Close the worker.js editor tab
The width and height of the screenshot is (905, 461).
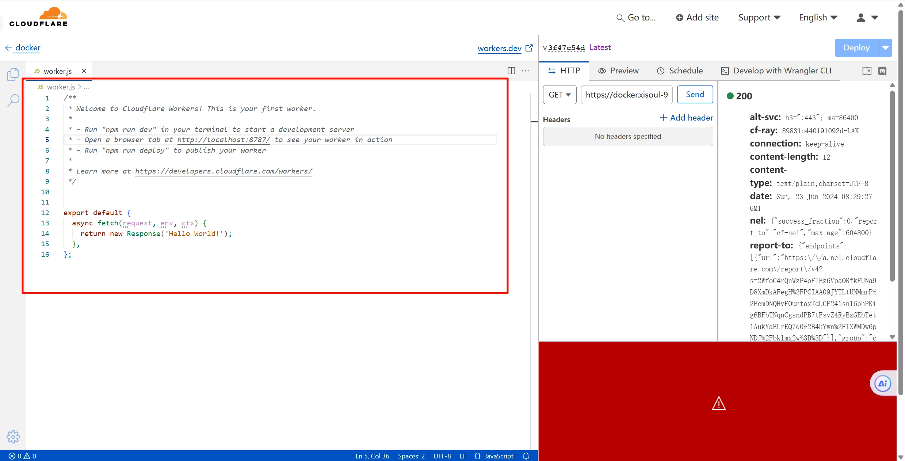pos(84,71)
